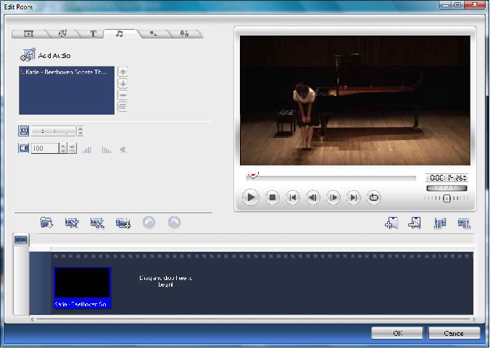The width and height of the screenshot is (490, 349).
Task: Click the remove chapter icon
Action: [x=415, y=223]
